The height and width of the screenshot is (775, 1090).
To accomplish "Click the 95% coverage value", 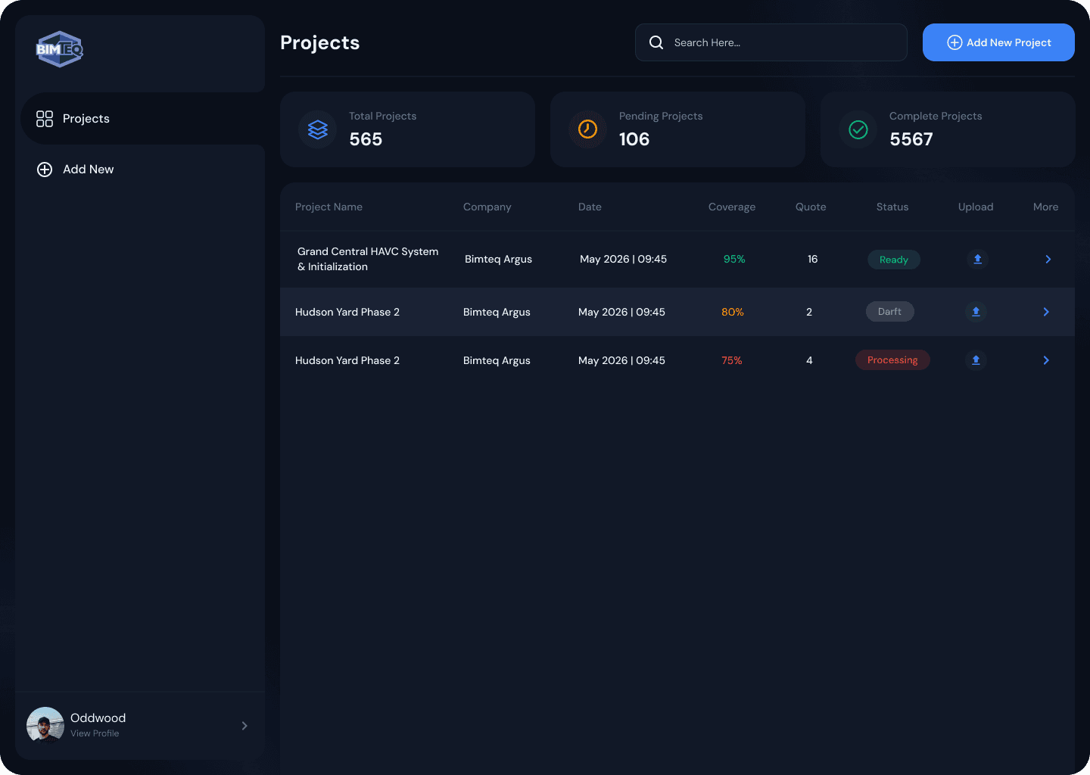I will coord(733,259).
